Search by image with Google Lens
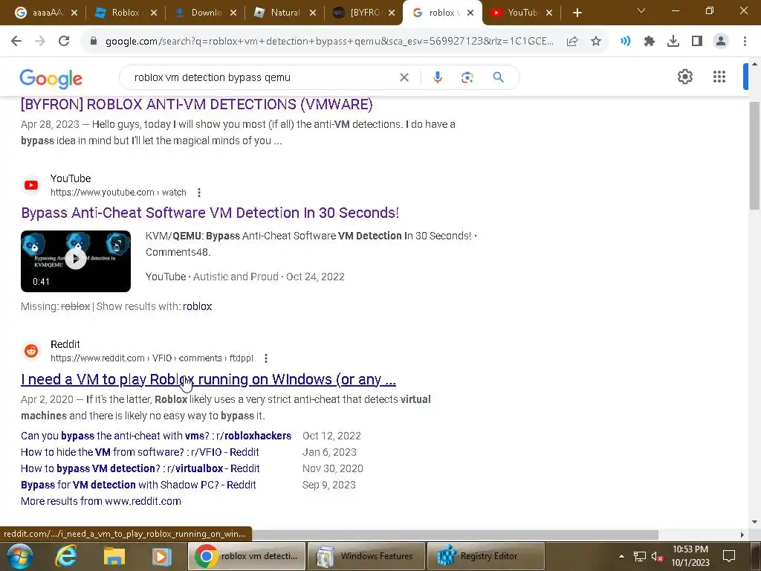Image resolution: width=761 pixels, height=571 pixels. (x=467, y=77)
